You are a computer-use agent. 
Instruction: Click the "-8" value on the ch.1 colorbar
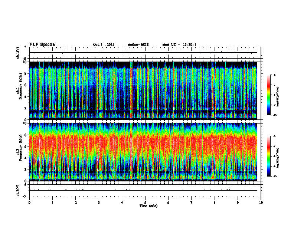point(274,95)
